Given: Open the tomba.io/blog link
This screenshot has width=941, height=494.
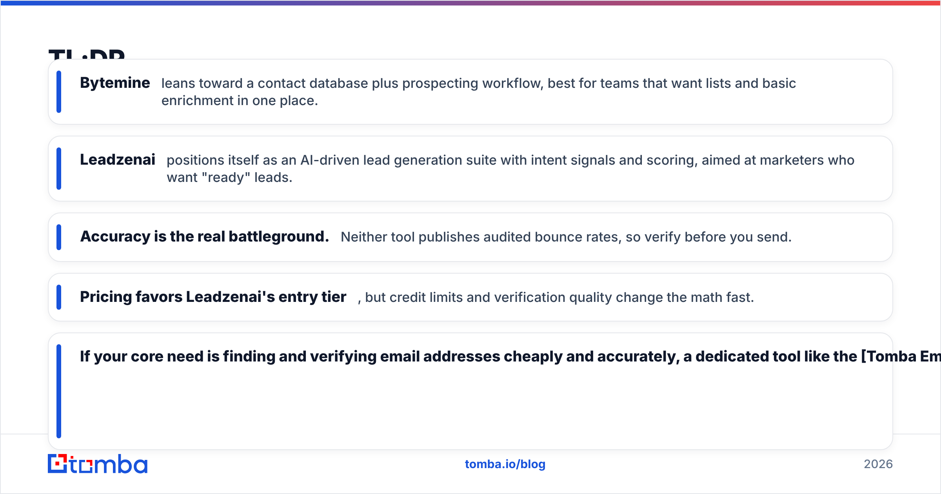Looking at the screenshot, I should coord(505,464).
